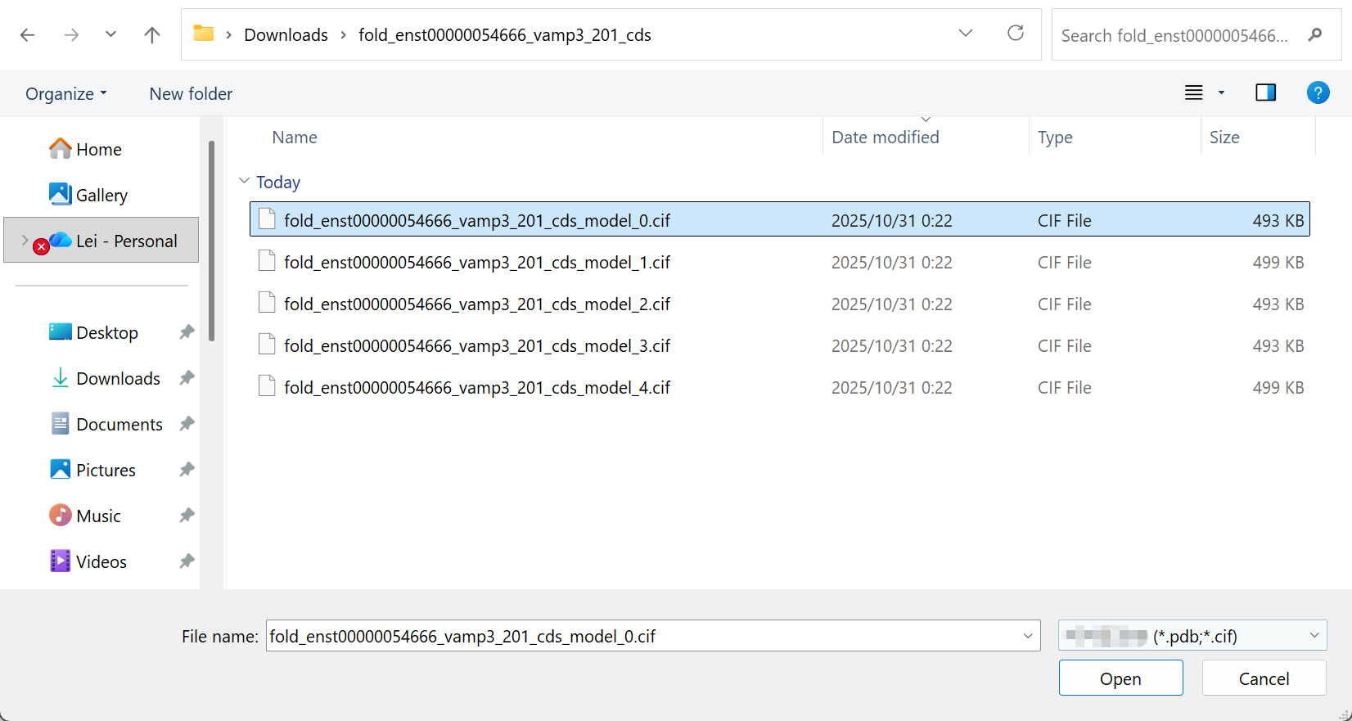Viewport: 1352px width, 721px height.
Task: Click New folder in the toolbar
Action: [x=191, y=94]
